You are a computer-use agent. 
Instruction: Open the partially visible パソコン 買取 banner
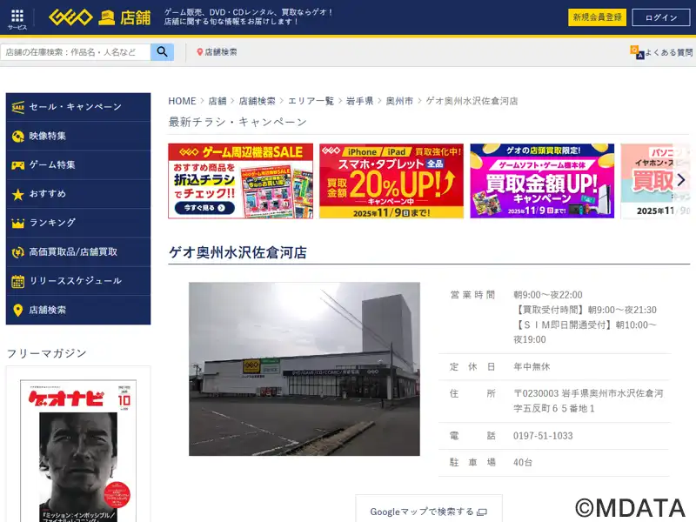656,181
